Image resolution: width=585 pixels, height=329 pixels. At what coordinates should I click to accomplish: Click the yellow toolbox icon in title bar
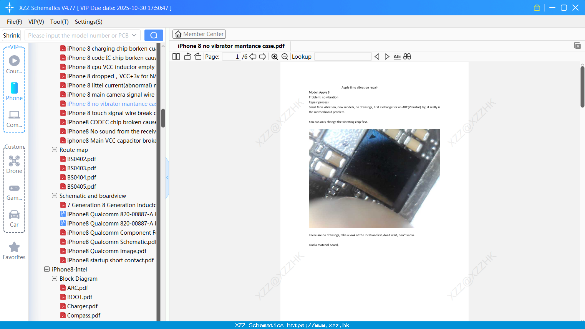pyautogui.click(x=537, y=8)
